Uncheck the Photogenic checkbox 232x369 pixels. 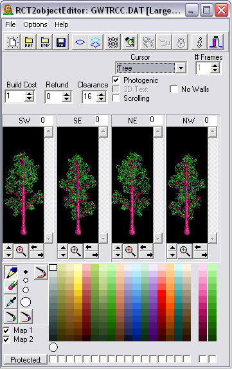click(116, 80)
